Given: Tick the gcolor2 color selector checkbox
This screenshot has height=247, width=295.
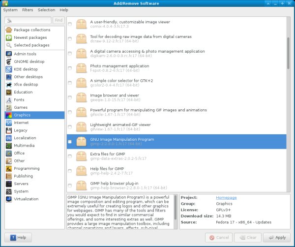Looking at the screenshot, I should [x=70, y=83].
